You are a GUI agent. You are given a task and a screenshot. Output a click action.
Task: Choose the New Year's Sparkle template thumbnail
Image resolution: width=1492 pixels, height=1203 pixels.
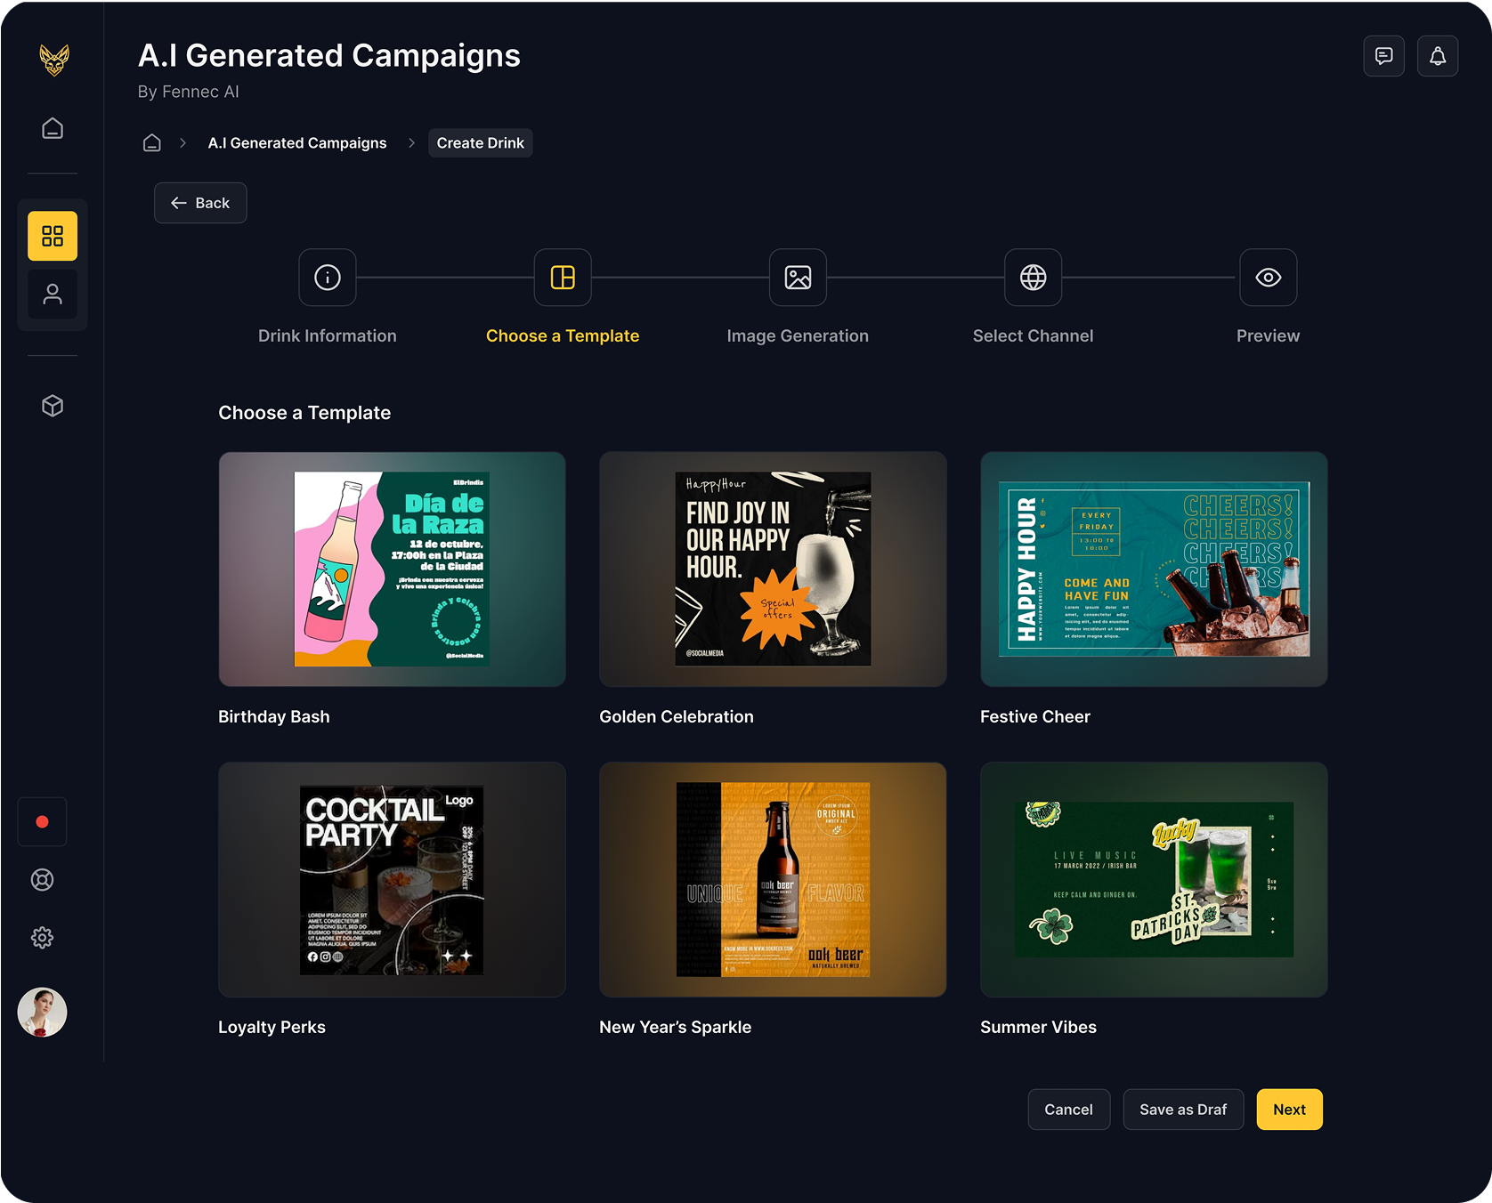click(x=773, y=880)
